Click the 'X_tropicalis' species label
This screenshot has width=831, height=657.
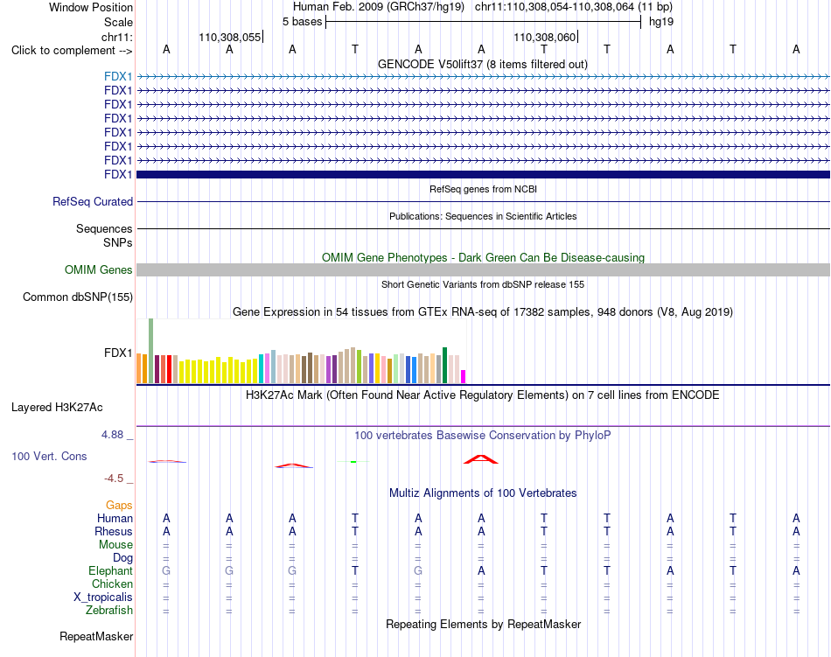click(103, 598)
